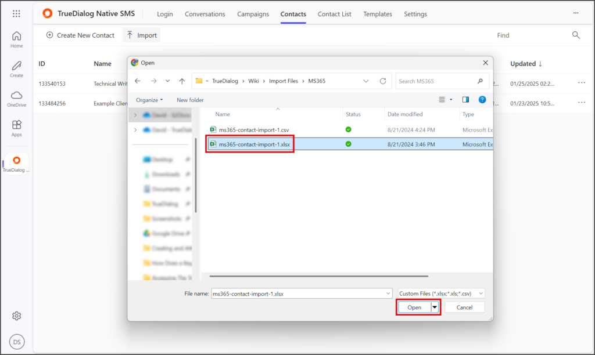Open the top-right more options ellipsis
This screenshot has height=355, width=595.
576,13
